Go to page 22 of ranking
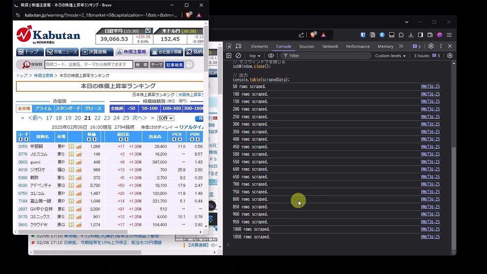Image resolution: width=487 pixels, height=274 pixels. pos(97,118)
